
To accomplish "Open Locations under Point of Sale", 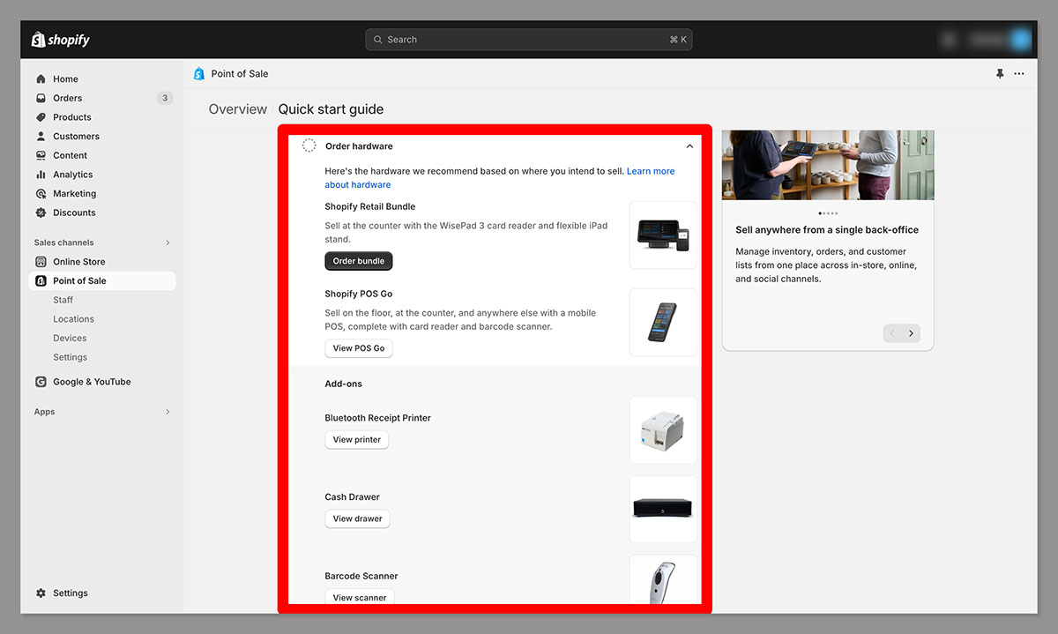I will (73, 319).
